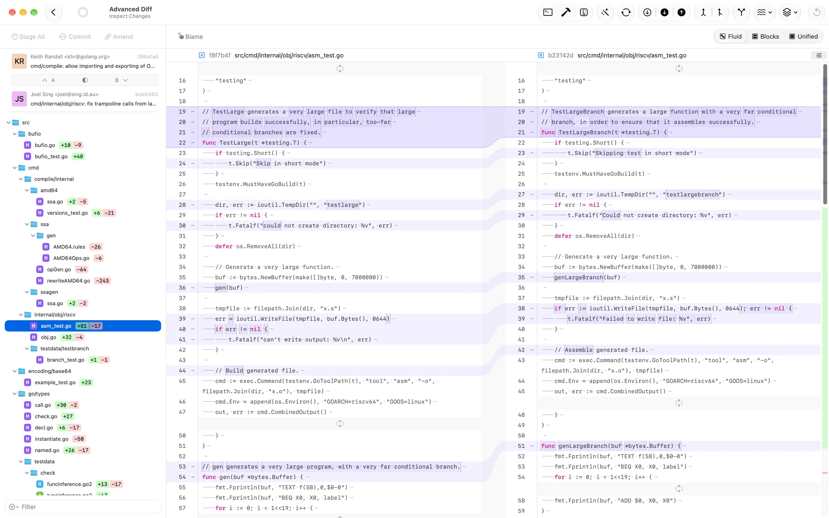829x518 pixels.
Task: Click Stage All button
Action: click(x=28, y=36)
